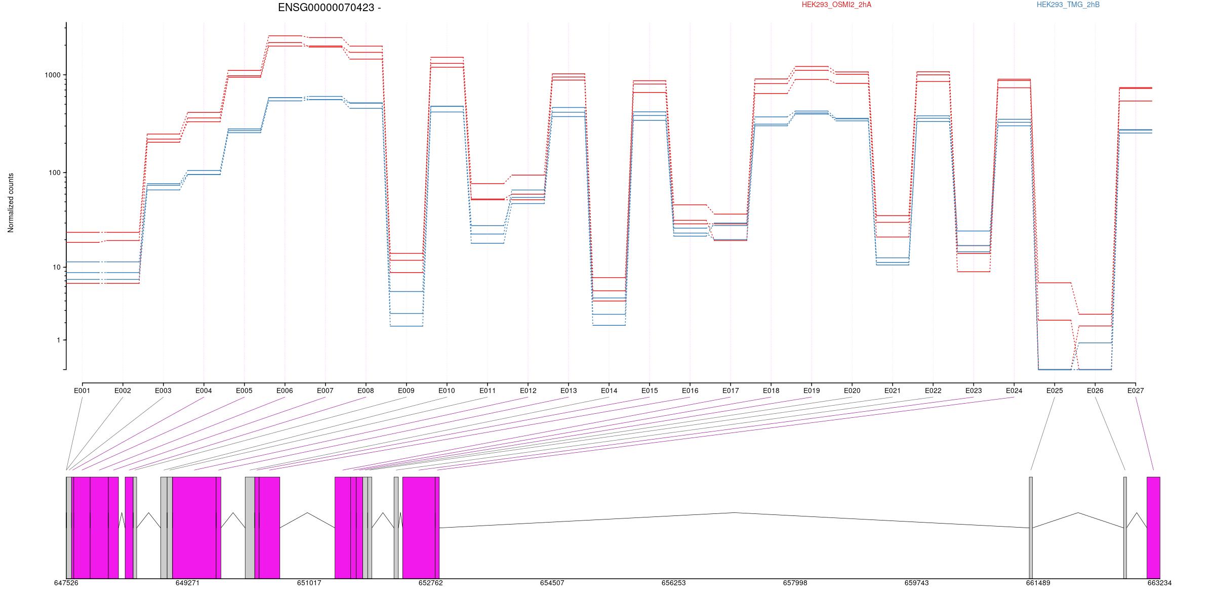The image size is (1215, 607).
Task: Click the gray exon bar near 661489
Action: point(1031,528)
